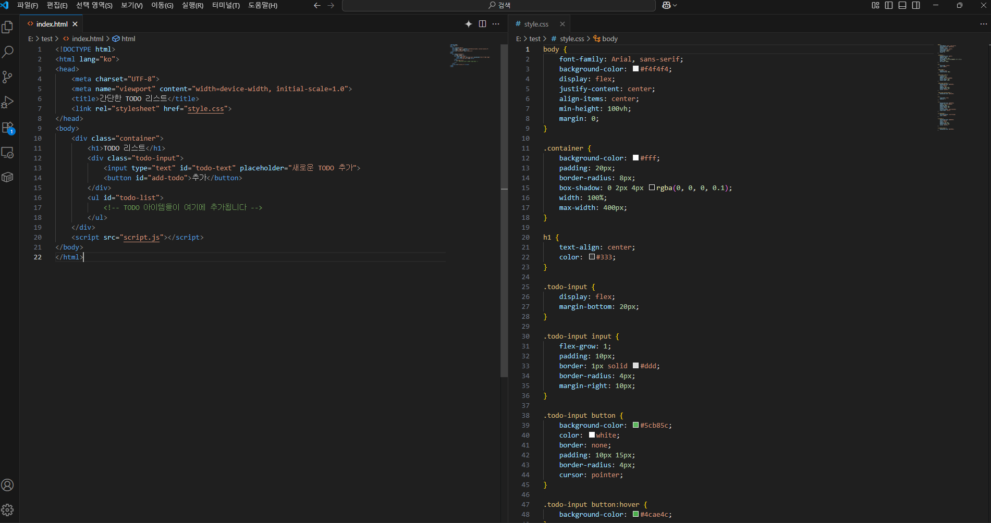
Task: Expand the 'E:' breadcrumb in the index.html editor
Action: coord(31,39)
